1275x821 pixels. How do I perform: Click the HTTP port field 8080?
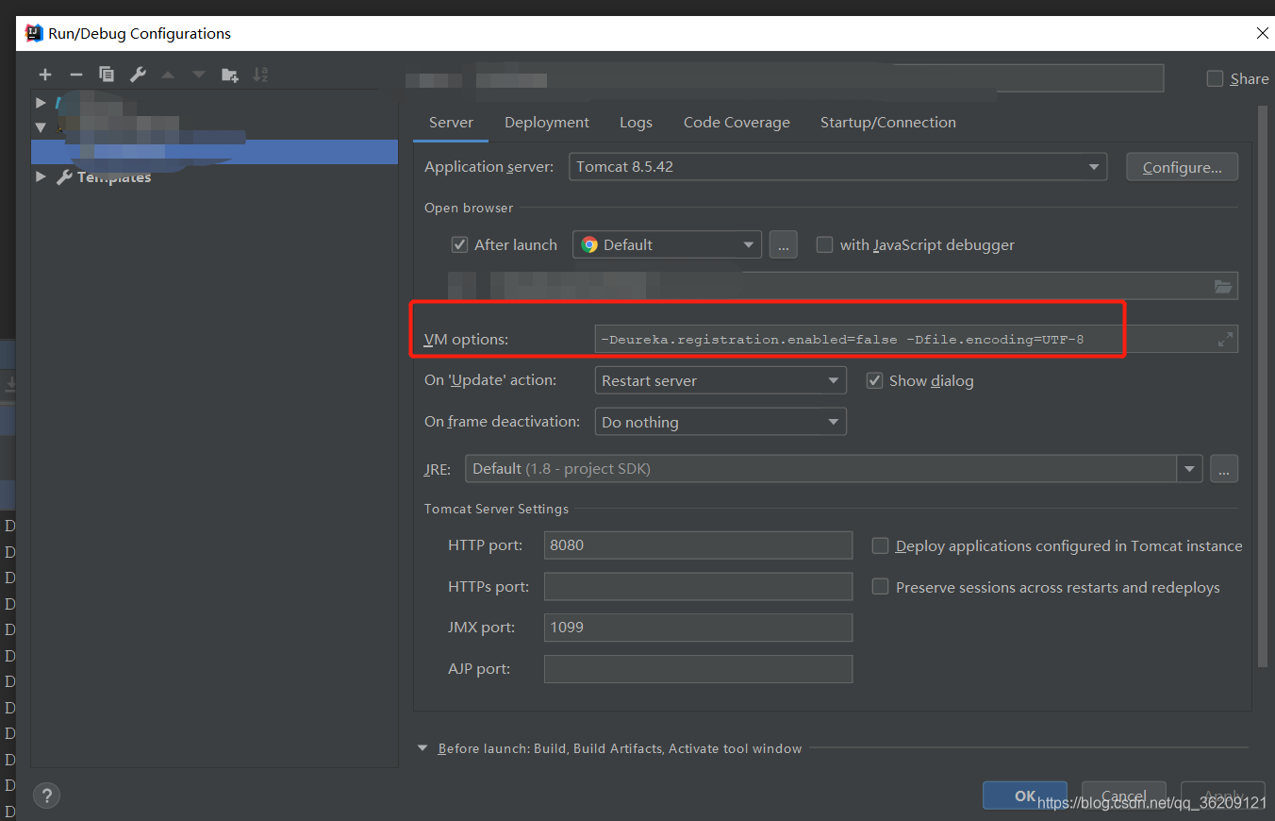click(x=698, y=545)
